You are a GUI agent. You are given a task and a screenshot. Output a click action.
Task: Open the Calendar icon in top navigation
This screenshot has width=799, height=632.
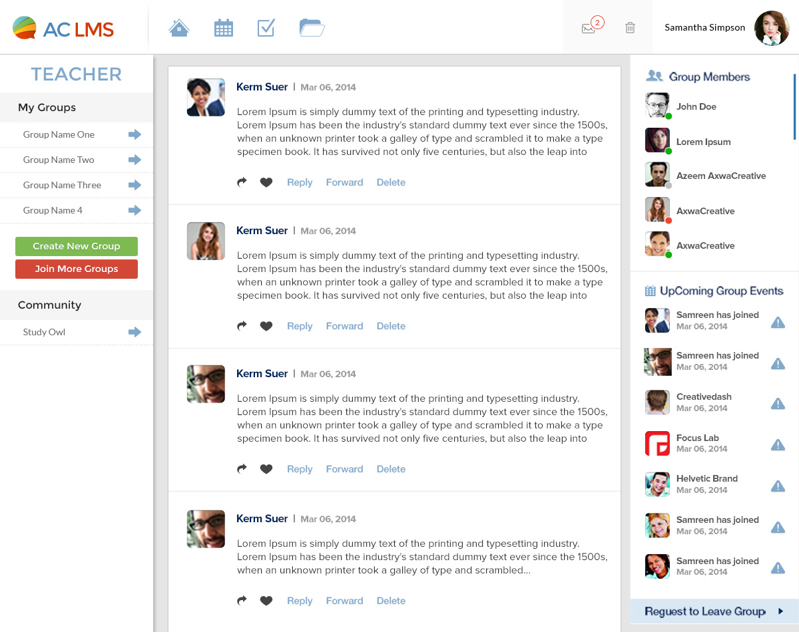224,28
